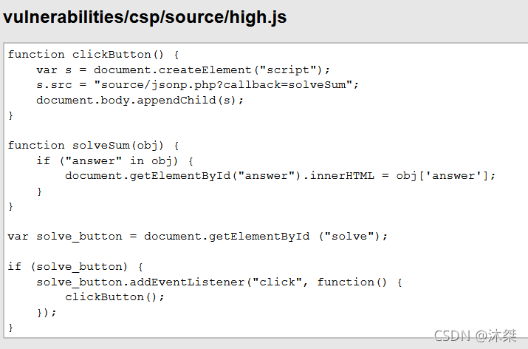Screen dimensions: 528x349
Task: Click the line if ("answer" in obj)
Action: click(114, 161)
